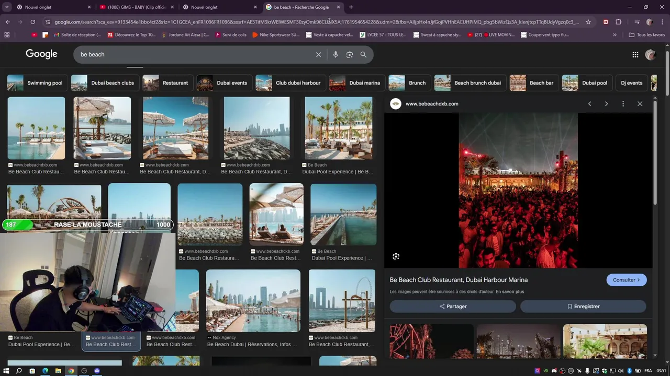Open File Explorer from the taskbar

coord(58,371)
